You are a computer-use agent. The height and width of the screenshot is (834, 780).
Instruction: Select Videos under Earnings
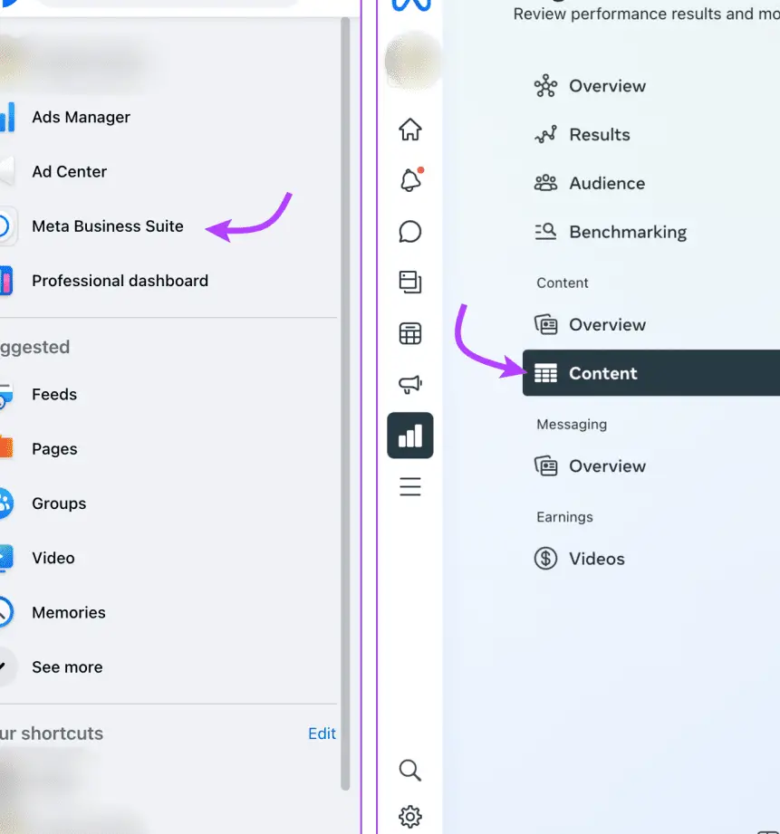click(596, 559)
